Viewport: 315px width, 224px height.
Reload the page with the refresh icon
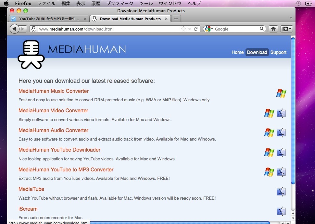(196, 29)
